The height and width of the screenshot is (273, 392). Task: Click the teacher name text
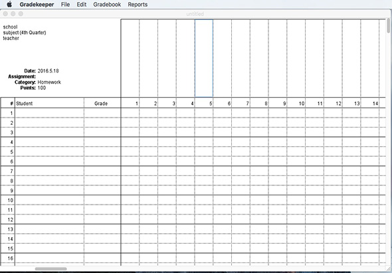[x=11, y=39]
